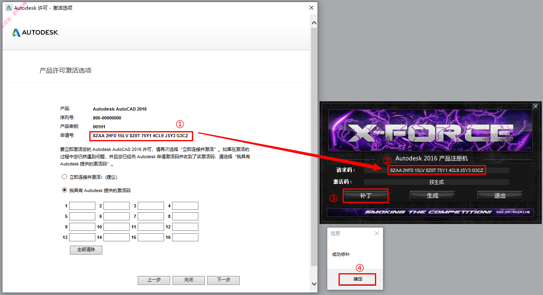The image size is (543, 295).
Task: Click the serial number 800-00000000
Action: coord(107,118)
